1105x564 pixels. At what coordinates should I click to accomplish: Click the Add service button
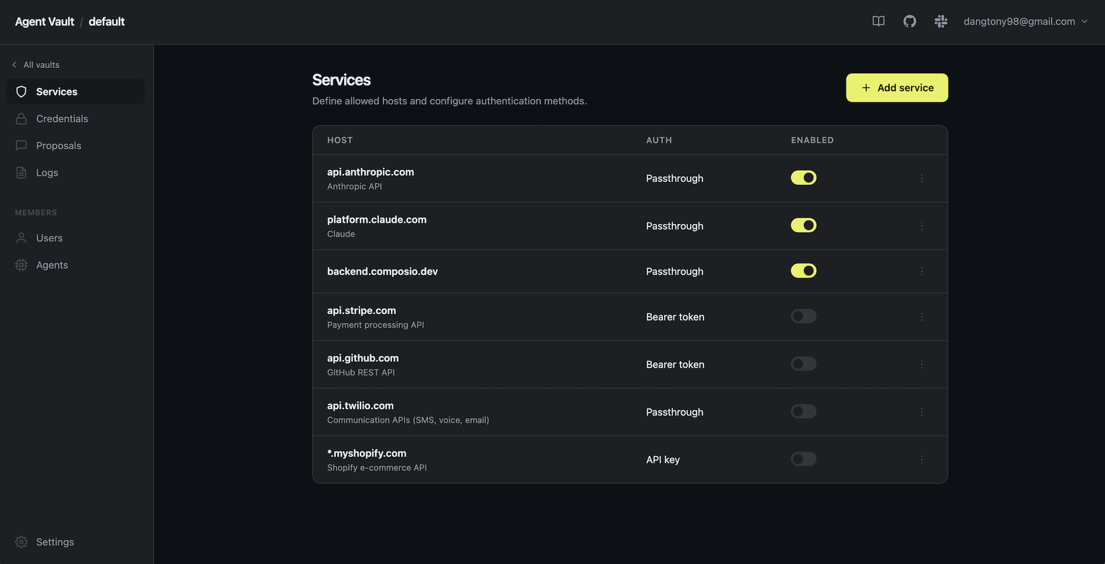(x=897, y=88)
